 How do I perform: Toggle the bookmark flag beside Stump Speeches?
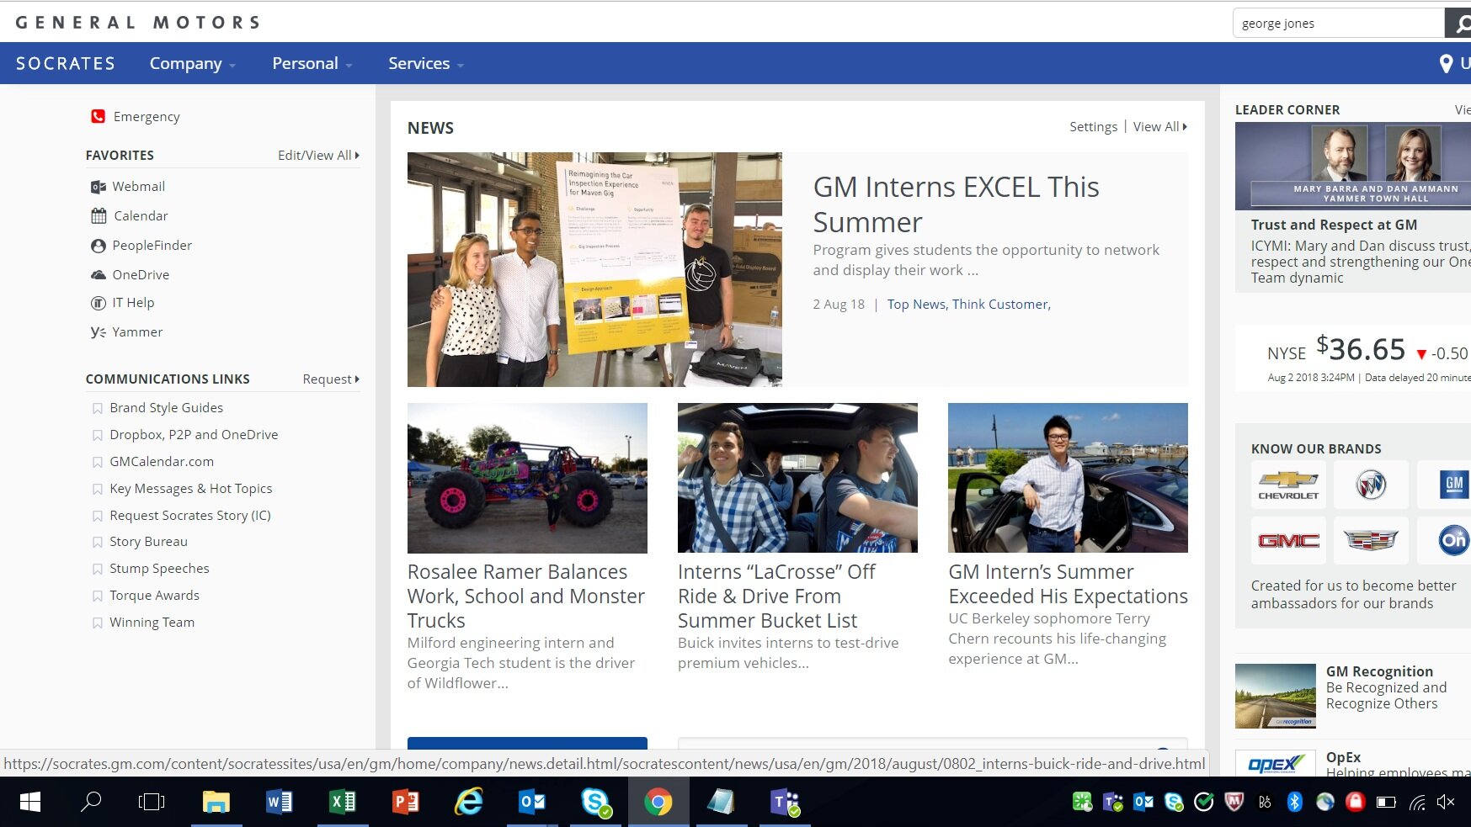click(x=98, y=569)
